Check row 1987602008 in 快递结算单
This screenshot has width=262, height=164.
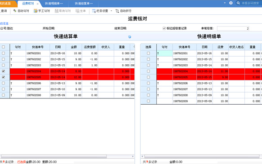[x=3, y=95]
